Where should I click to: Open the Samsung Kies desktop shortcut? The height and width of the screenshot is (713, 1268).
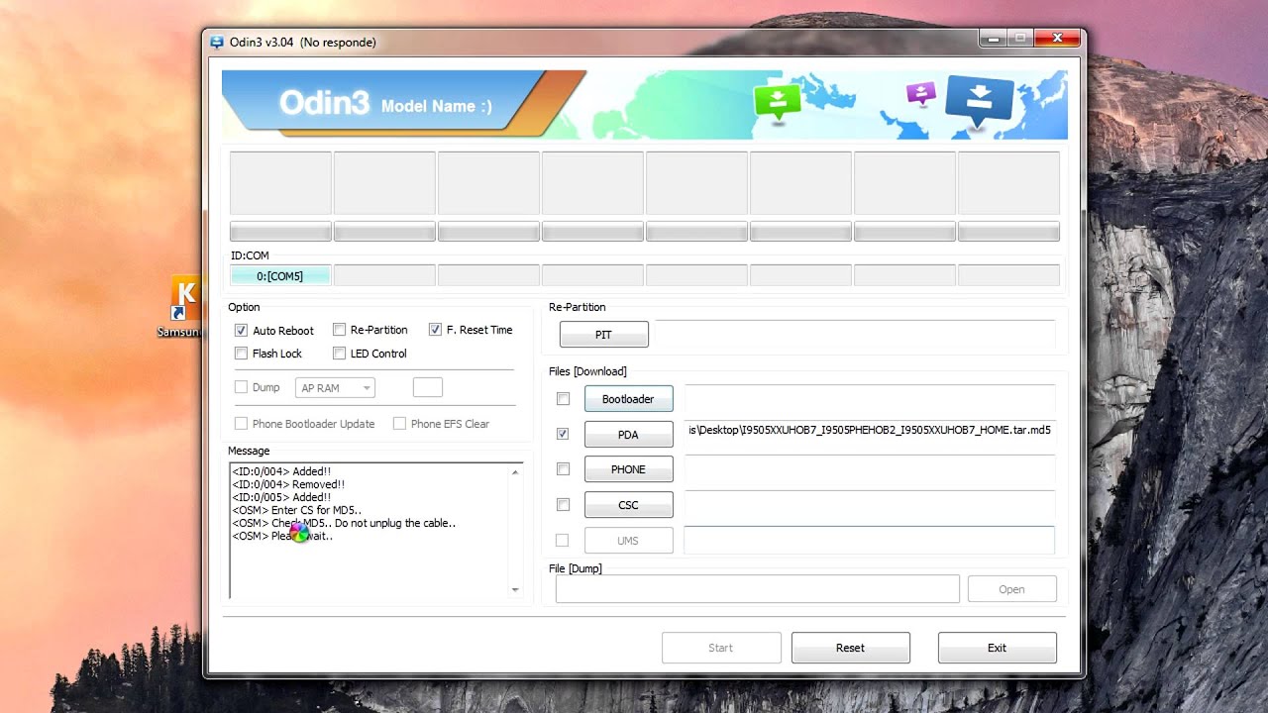point(185,307)
